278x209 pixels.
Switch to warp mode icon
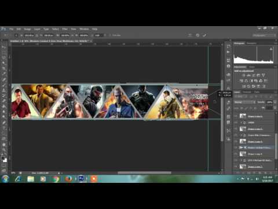click(190, 35)
